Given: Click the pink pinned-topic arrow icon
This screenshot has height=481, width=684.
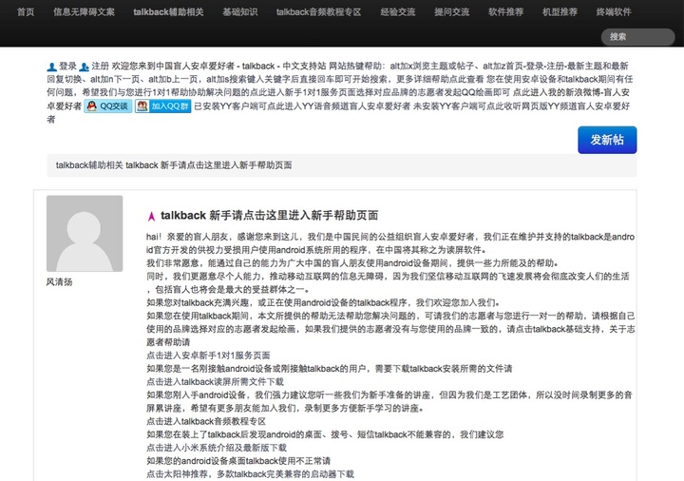Looking at the screenshot, I should [151, 216].
